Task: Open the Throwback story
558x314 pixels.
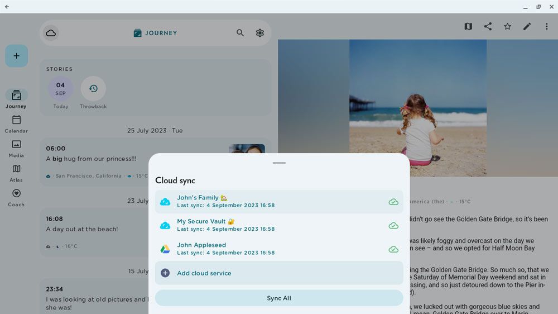Action: (x=93, y=92)
